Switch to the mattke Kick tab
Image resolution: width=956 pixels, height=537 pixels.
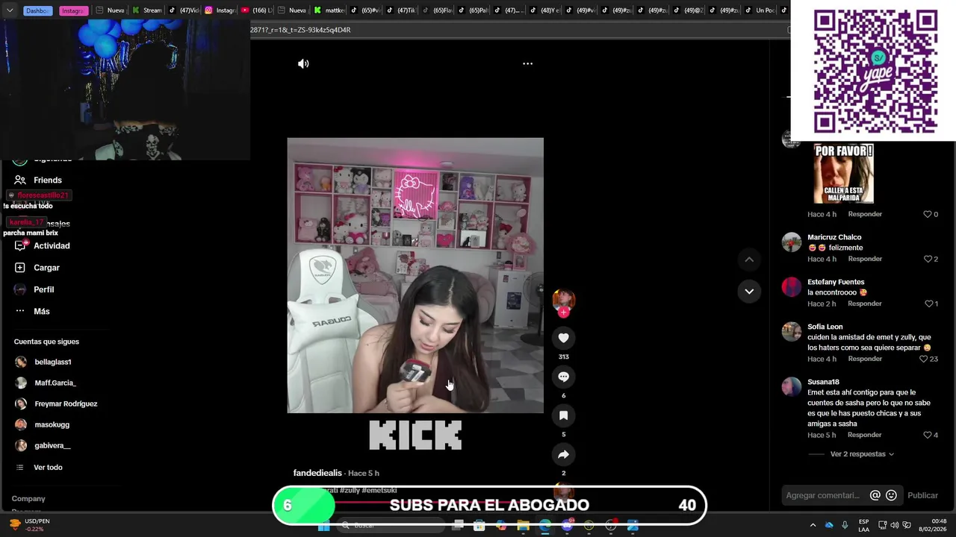point(329,10)
